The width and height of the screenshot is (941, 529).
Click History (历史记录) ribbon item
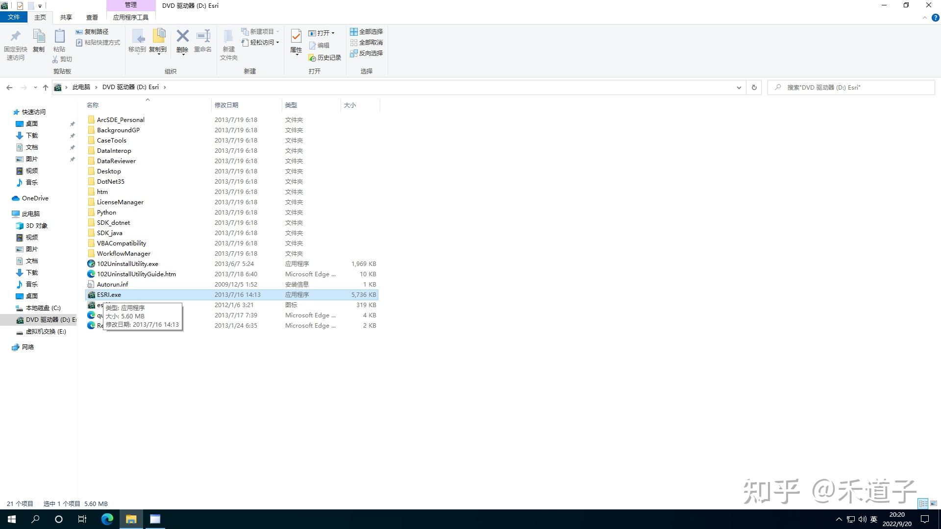pyautogui.click(x=324, y=57)
